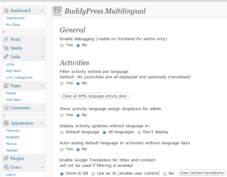Select No for Auto-assing default language
This screenshot has height=177, width=227.
coord(78,150)
